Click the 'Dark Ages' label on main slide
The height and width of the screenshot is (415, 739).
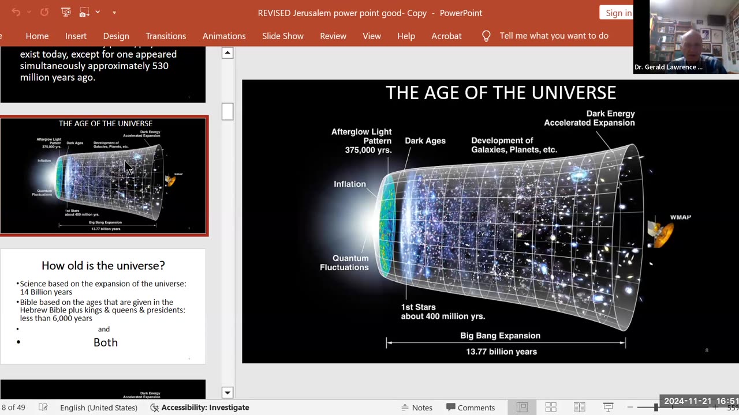click(x=425, y=141)
